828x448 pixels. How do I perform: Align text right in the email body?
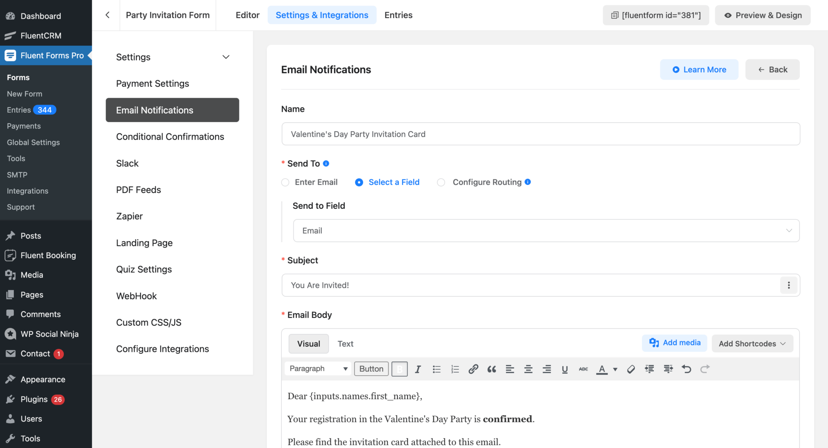click(547, 369)
